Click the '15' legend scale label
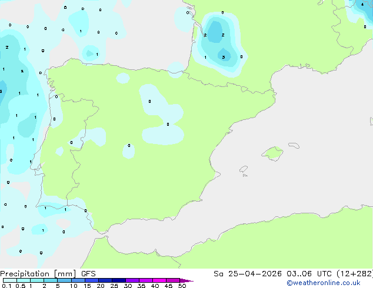 [x=87, y=286]
